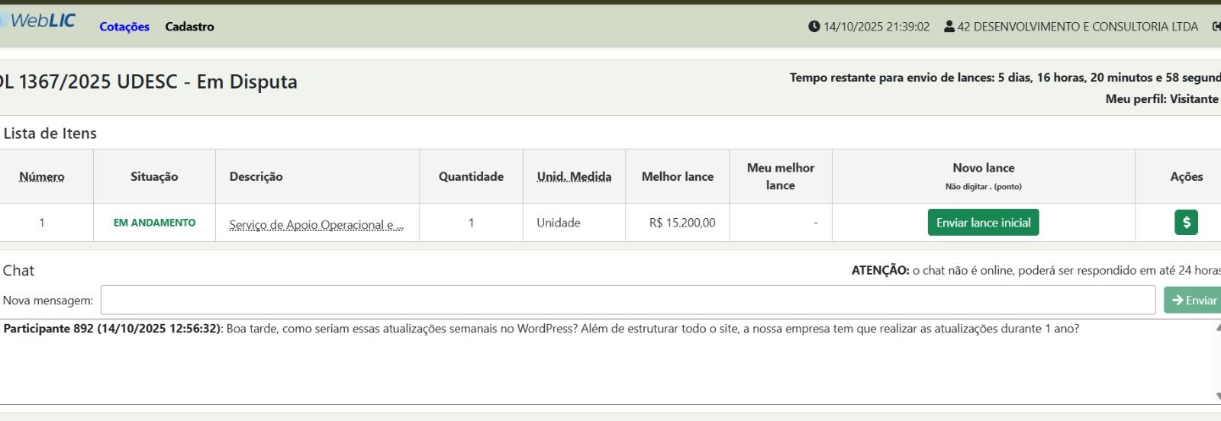Screen dimensions: 1221x421
Task: Select the R$ 15.200,00 best bid value
Action: pyautogui.click(x=681, y=223)
